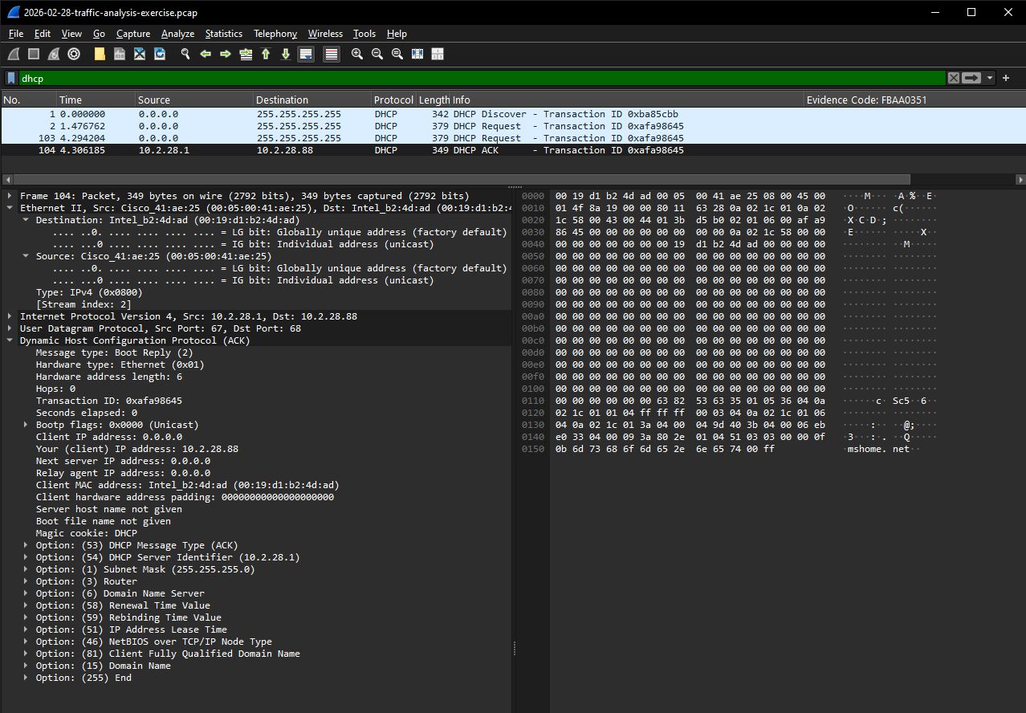The height and width of the screenshot is (713, 1026).
Task: Reset text to normal size
Action: pos(397,54)
